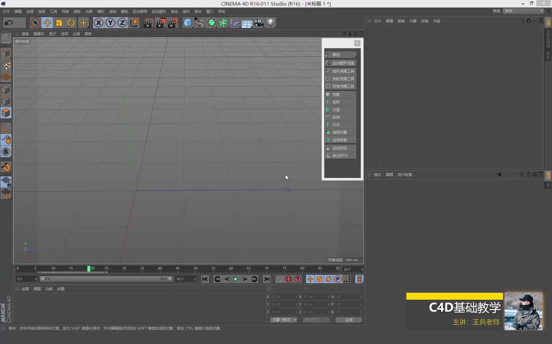Switch to texture mode icon
Viewport: 552px width, 344px height.
click(6, 65)
